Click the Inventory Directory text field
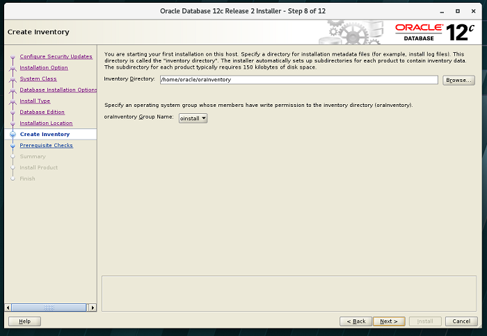This screenshot has width=487, height=336. (x=298, y=80)
